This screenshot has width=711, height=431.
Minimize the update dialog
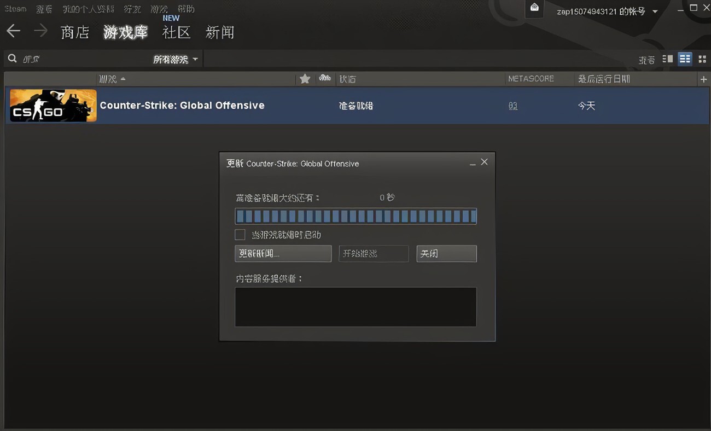(x=473, y=164)
